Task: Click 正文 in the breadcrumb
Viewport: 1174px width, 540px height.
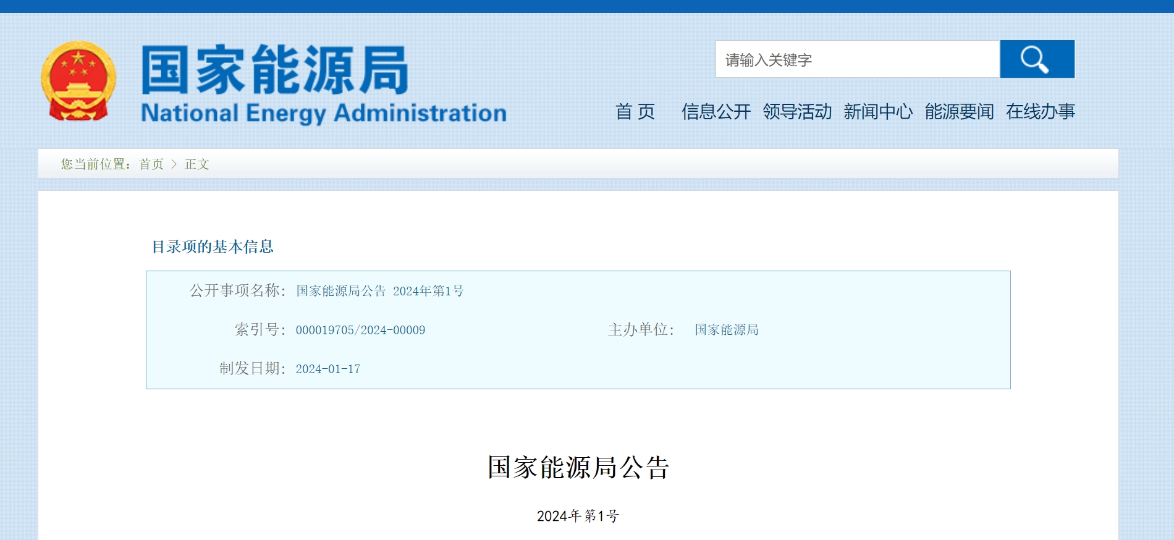Action: 197,164
